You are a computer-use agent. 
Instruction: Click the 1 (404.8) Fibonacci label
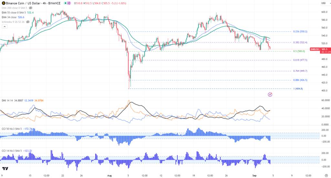click(x=298, y=89)
